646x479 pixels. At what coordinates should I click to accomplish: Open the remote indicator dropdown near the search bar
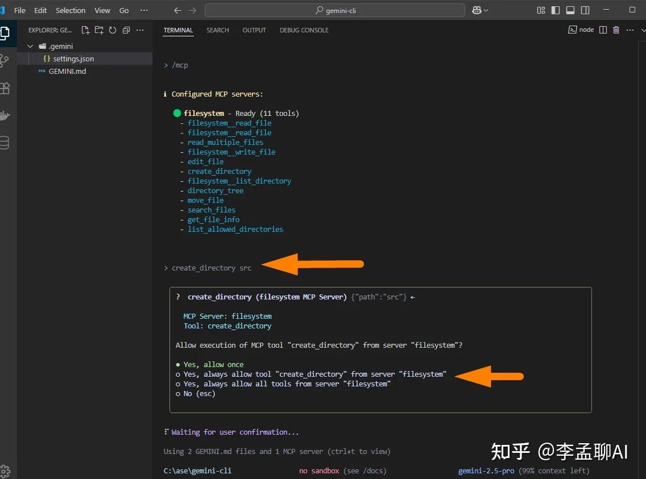coord(479,10)
